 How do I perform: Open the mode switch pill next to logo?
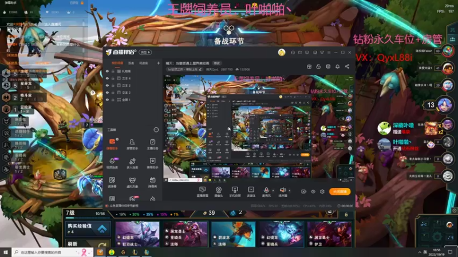click(145, 52)
